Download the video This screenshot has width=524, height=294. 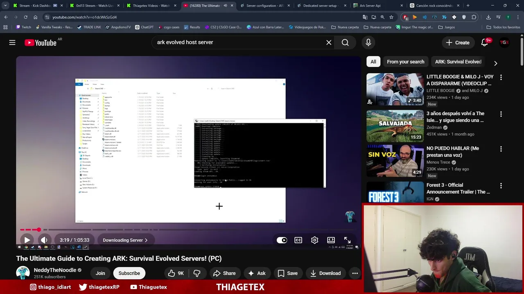[325, 273]
